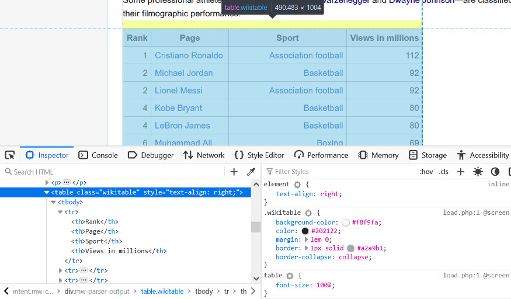Activate the element picker tool
Image resolution: width=511 pixels, height=299 pixels.
(x=10, y=155)
